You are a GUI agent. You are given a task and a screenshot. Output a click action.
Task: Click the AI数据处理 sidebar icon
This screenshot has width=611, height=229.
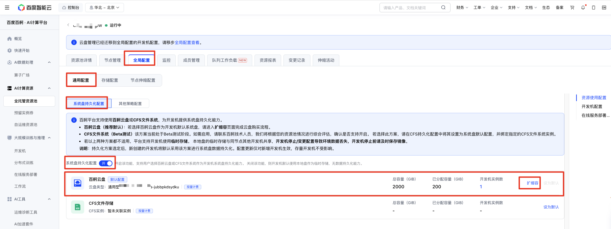[x=10, y=62]
